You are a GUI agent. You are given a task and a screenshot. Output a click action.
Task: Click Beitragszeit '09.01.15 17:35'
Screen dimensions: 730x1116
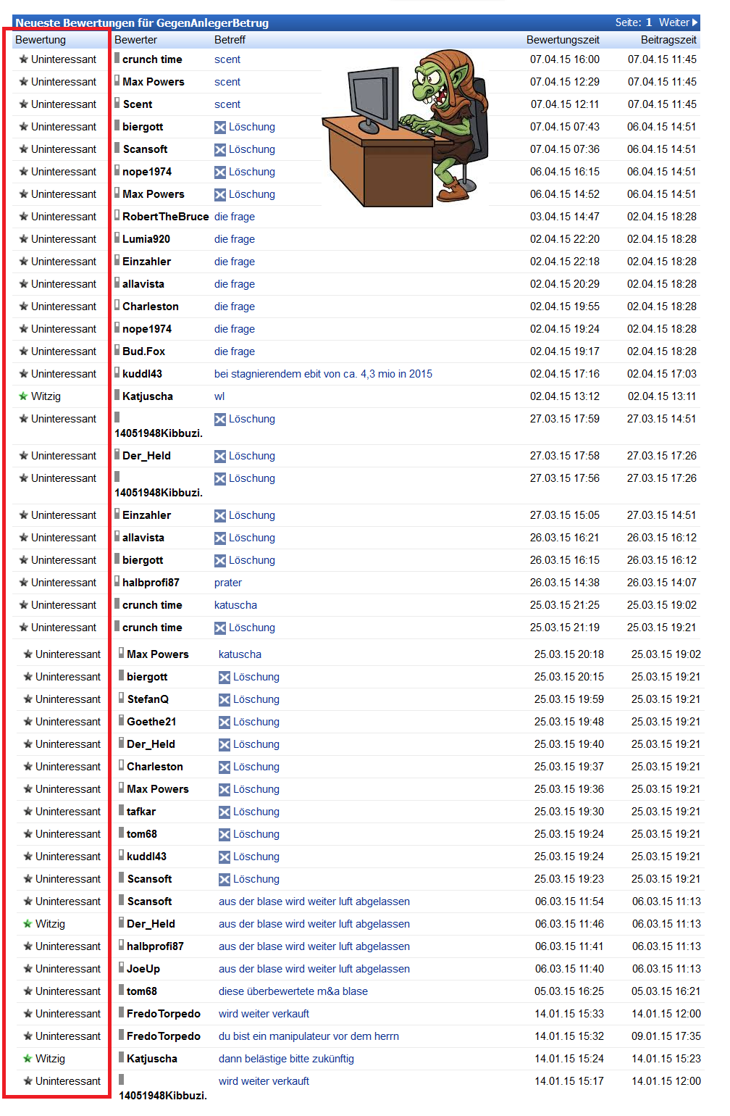tap(666, 1036)
